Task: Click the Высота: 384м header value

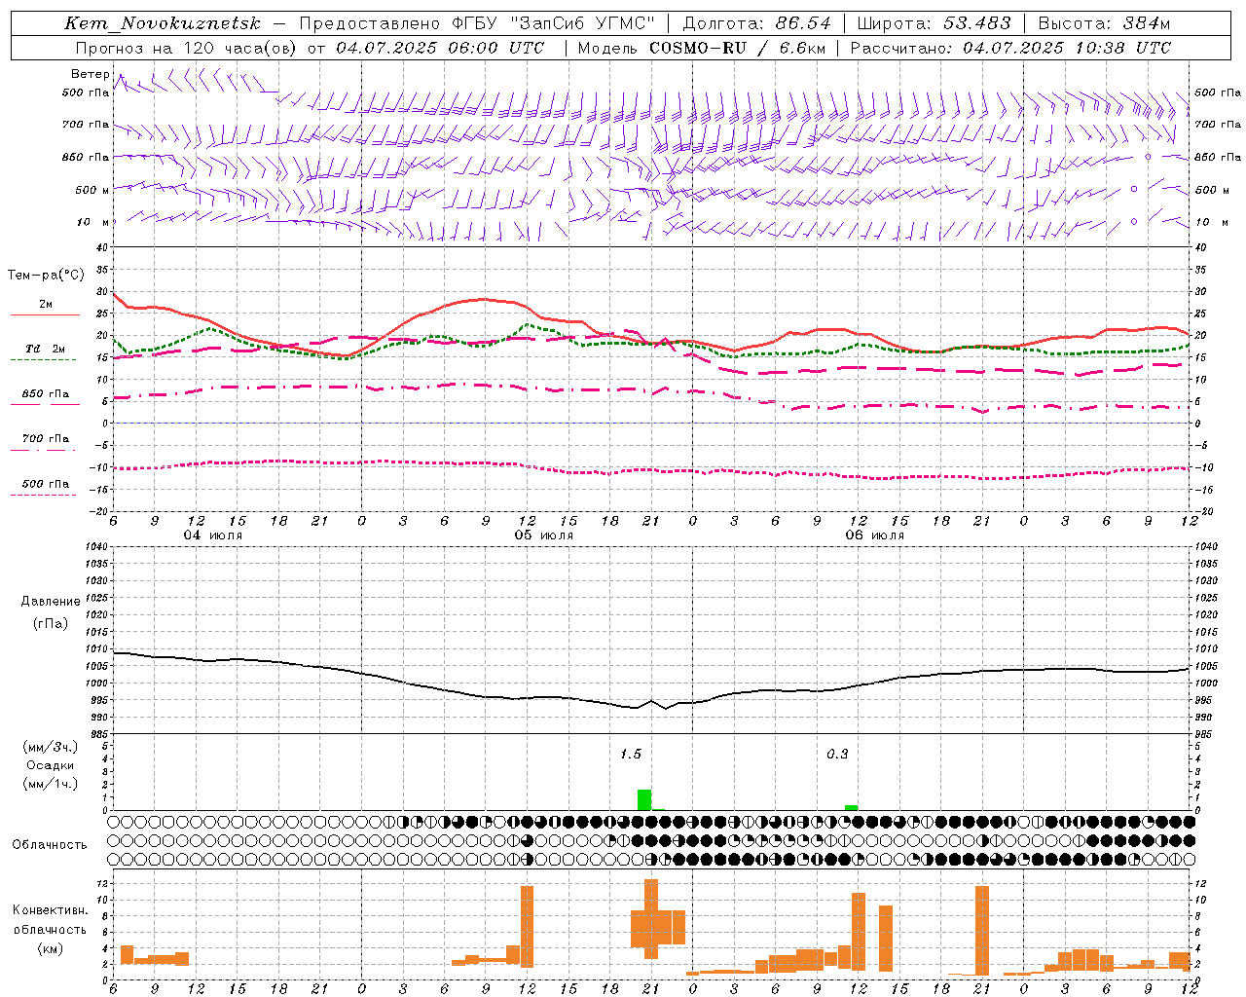Action: [x=1104, y=23]
